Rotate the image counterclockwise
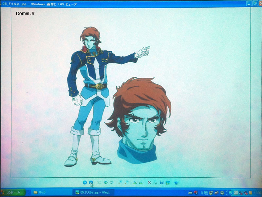The width and height of the screenshot is (262, 197). click(x=140, y=183)
